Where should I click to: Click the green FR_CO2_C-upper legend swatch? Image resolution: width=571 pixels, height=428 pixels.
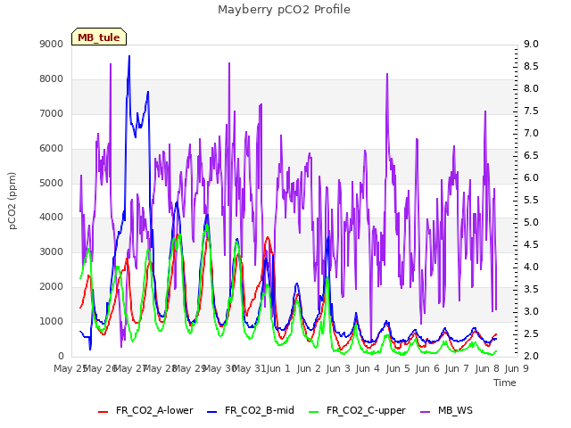[x=313, y=411]
